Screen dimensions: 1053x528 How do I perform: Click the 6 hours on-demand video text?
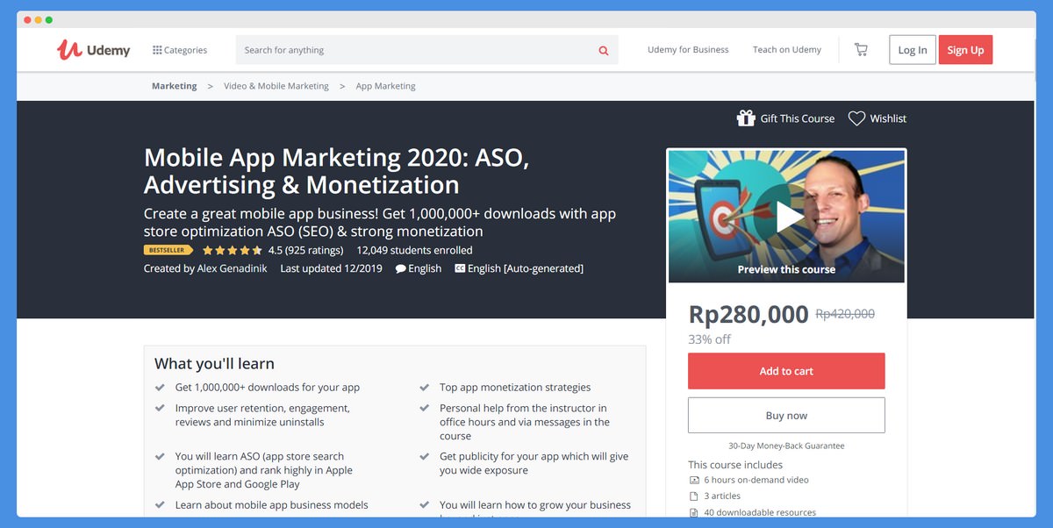click(x=756, y=481)
